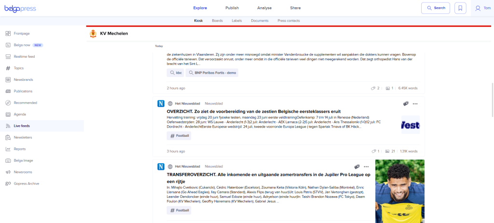Click label tag icon on OVERZICHT article
The image size is (494, 223).
pyautogui.click(x=406, y=104)
